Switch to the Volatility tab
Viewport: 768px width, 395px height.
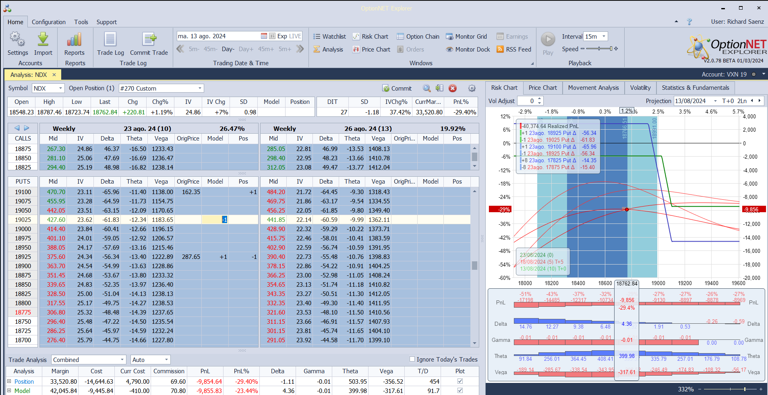pos(640,88)
